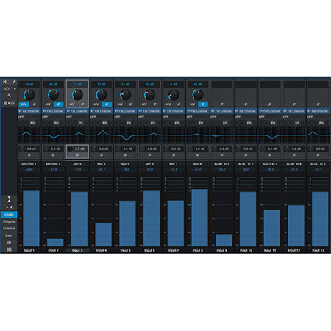Close the mixer panel with the X icon

point(5,82)
